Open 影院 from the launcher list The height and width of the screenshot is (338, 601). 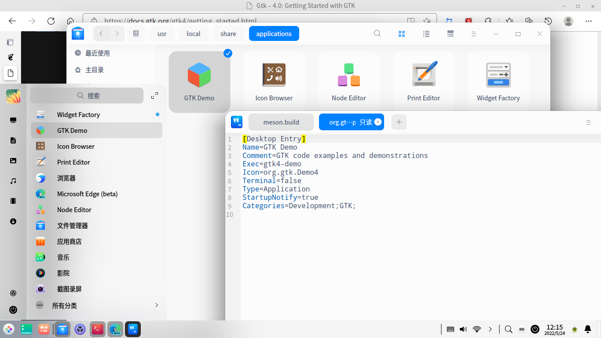pos(96,273)
